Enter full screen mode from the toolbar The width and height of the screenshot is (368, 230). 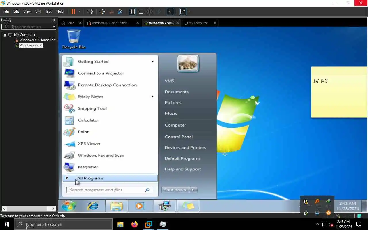coord(149,11)
